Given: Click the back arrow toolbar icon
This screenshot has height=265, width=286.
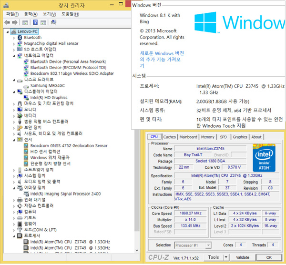Looking at the screenshot, I should click(x=7, y=22).
